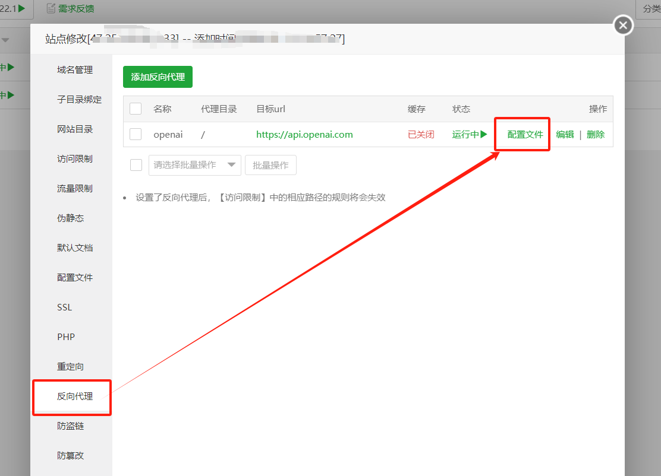
Task: Switch to 域名管理 tab
Action: coord(75,70)
